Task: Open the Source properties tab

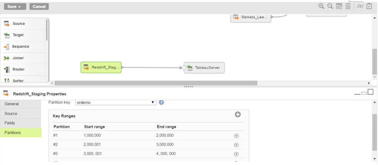Action: (21, 114)
